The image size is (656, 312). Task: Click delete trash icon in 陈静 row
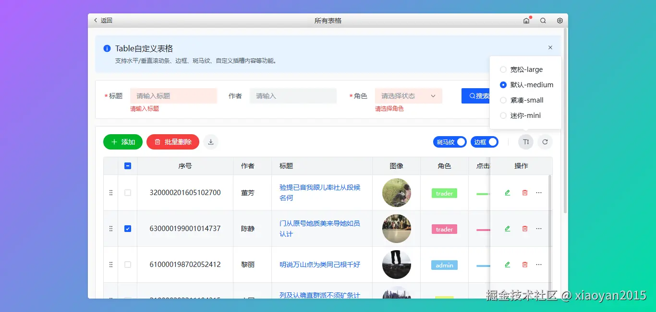(x=525, y=229)
